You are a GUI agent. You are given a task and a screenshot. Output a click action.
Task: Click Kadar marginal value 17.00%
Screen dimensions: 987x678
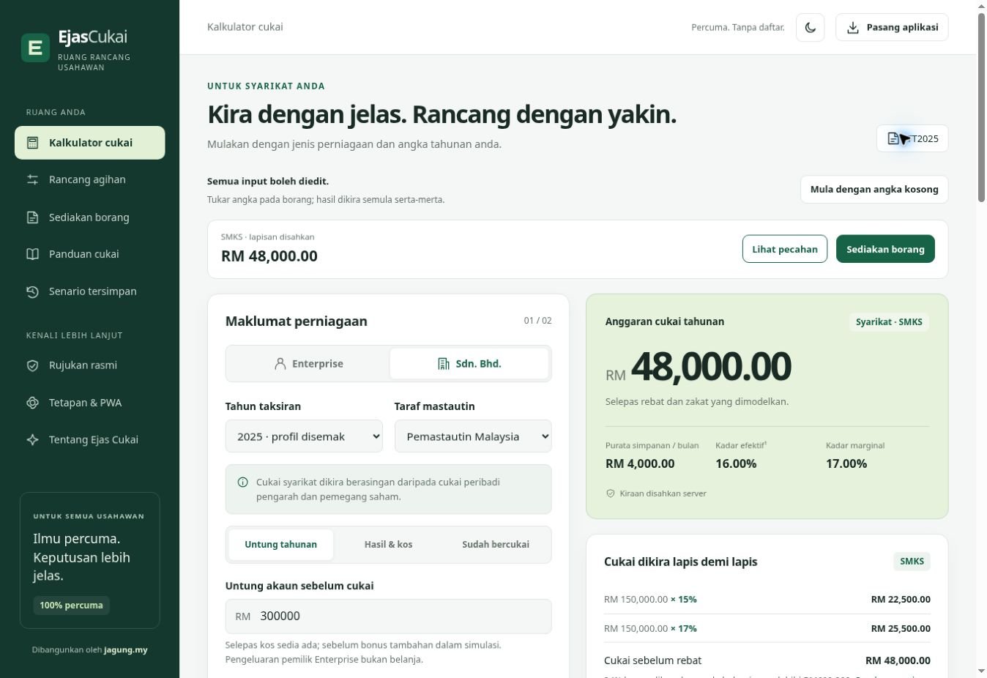[846, 463]
